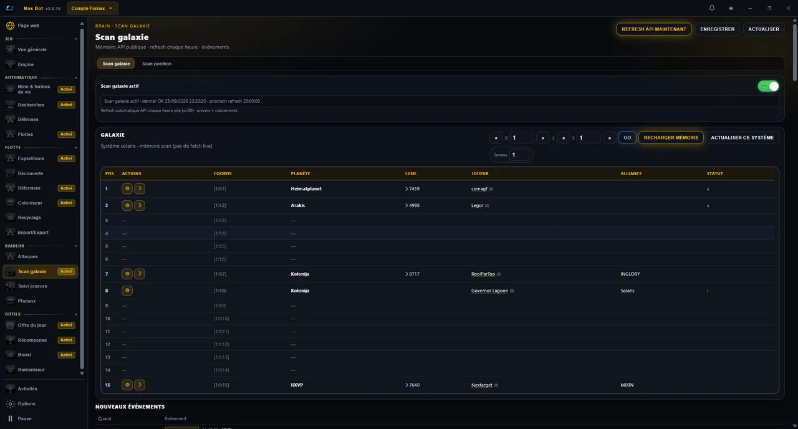The height and width of the screenshot is (429, 798).
Task: Click the moon scan icon for IIXVP
Action: (x=140, y=385)
